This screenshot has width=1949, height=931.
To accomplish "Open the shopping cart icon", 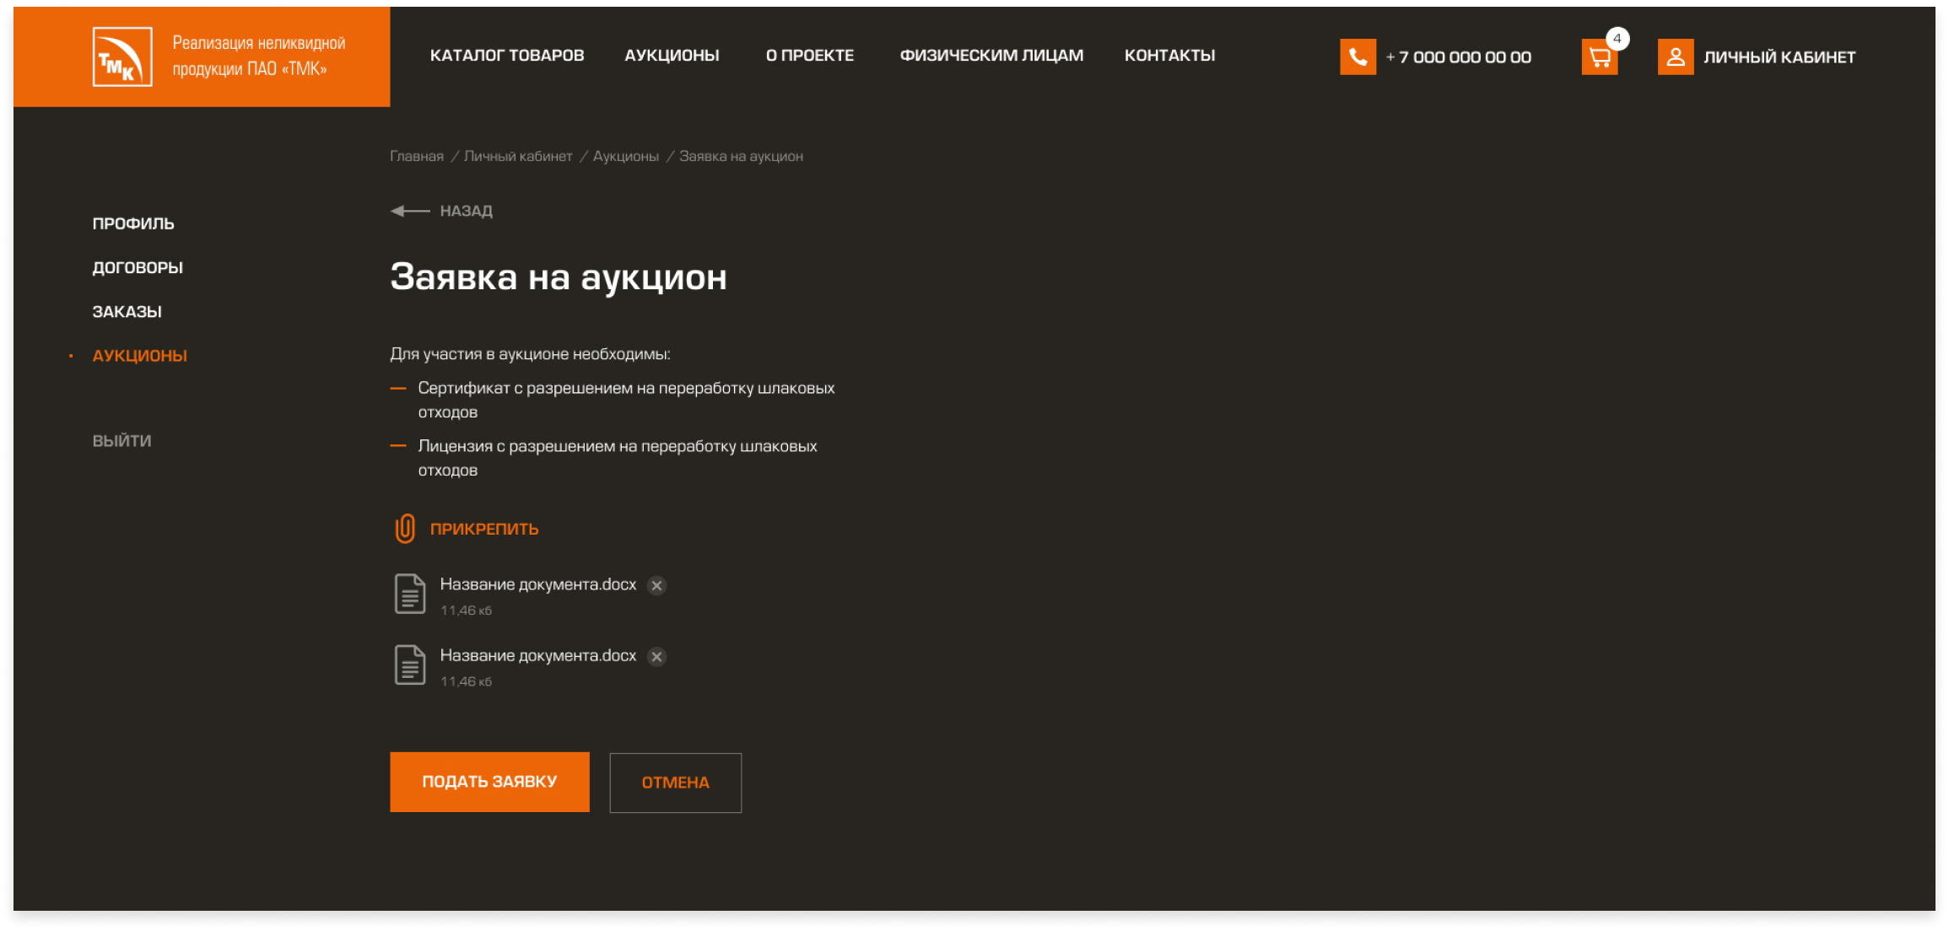I will pyautogui.click(x=1599, y=57).
